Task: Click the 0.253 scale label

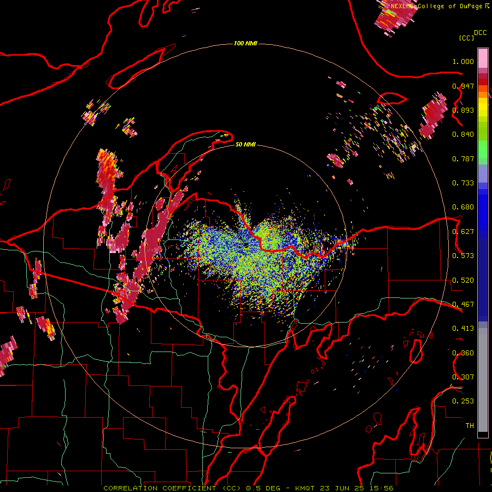Action: (463, 401)
